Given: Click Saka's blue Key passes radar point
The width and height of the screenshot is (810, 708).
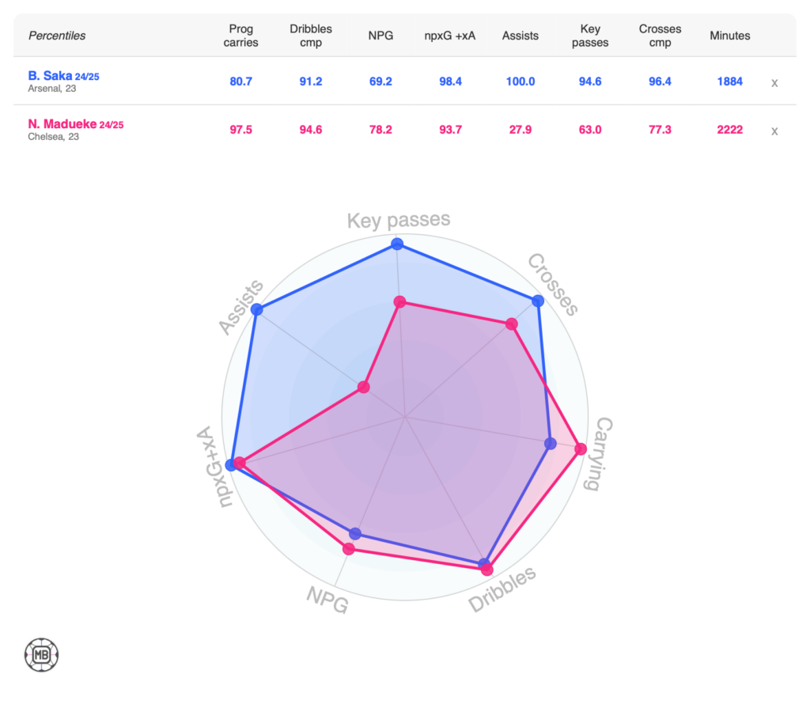Looking at the screenshot, I should (398, 244).
